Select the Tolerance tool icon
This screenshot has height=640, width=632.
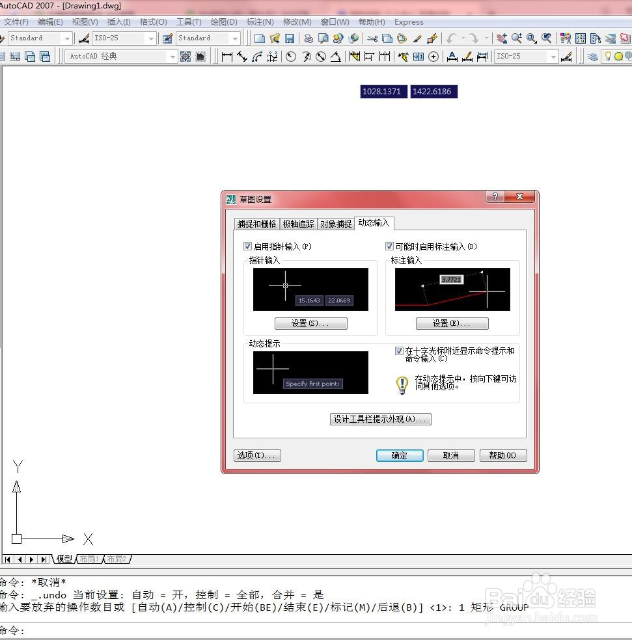click(419, 57)
